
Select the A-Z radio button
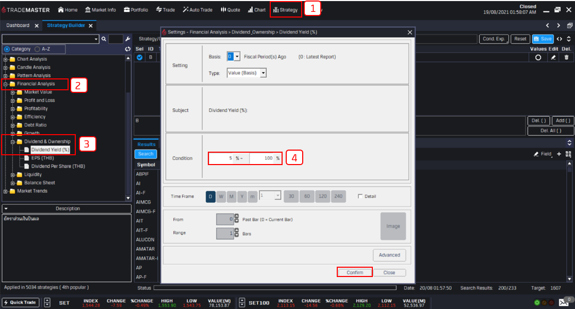tap(37, 49)
